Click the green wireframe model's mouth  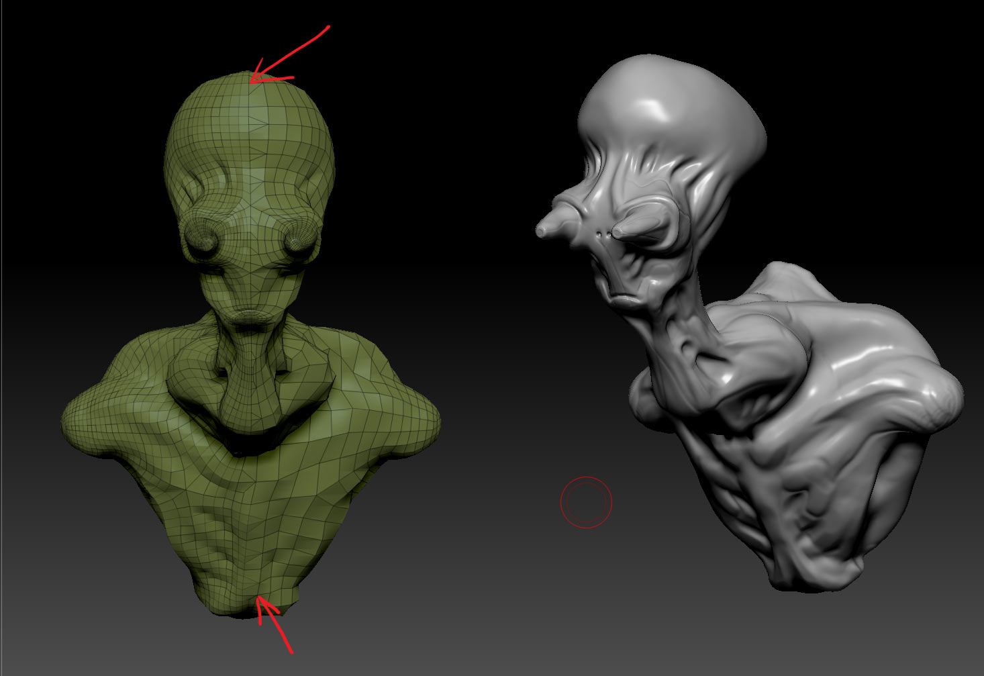tap(249, 316)
